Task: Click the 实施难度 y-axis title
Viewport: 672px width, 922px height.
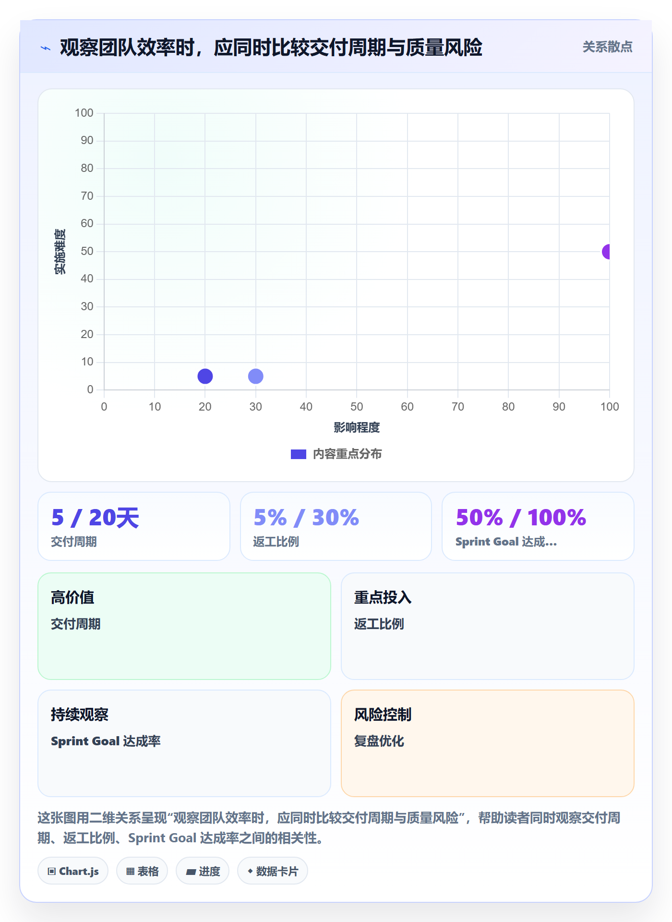Action: [60, 252]
